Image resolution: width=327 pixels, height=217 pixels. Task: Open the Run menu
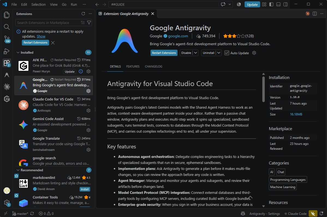(x=74, y=4)
